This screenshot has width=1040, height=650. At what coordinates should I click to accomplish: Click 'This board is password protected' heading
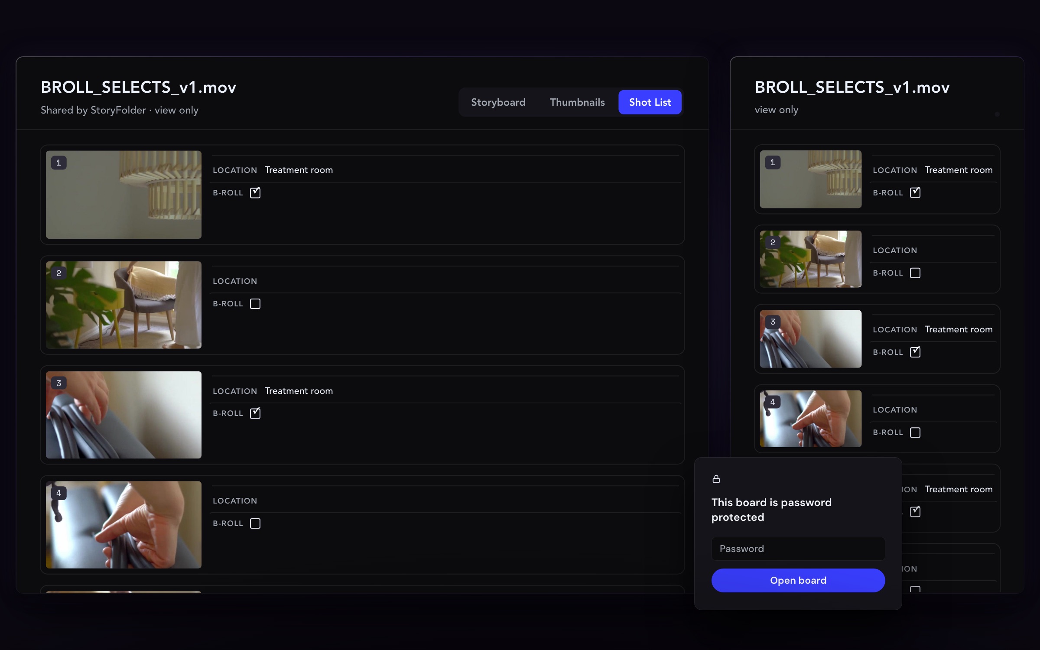pos(771,510)
